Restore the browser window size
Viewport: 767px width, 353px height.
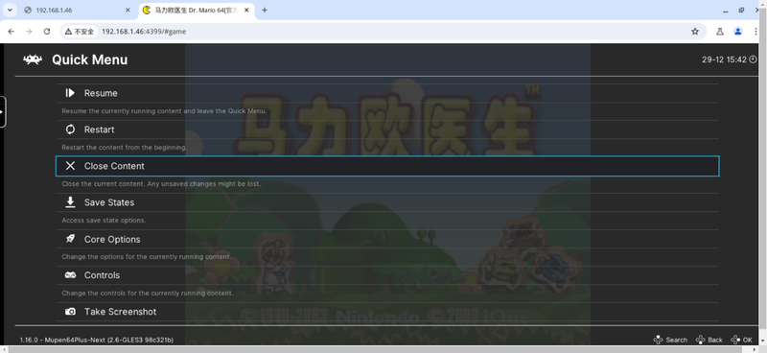click(741, 10)
